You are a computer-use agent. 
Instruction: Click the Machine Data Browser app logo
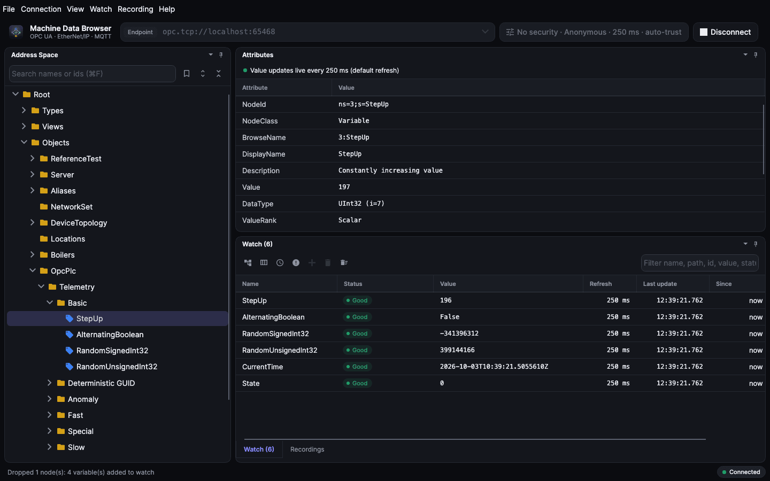(16, 32)
